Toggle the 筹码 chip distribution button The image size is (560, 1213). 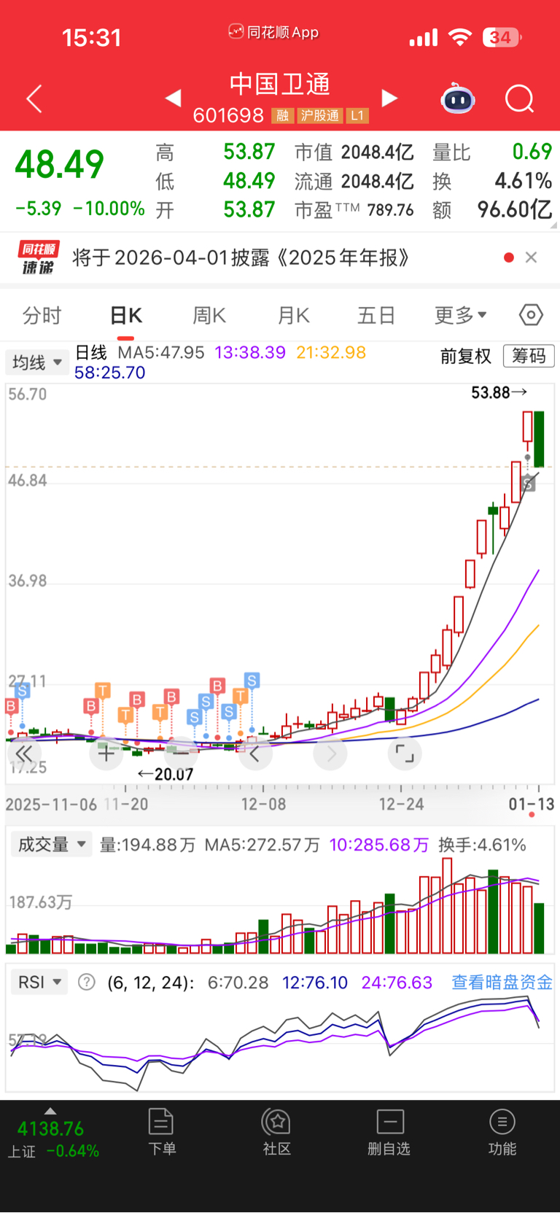[529, 356]
